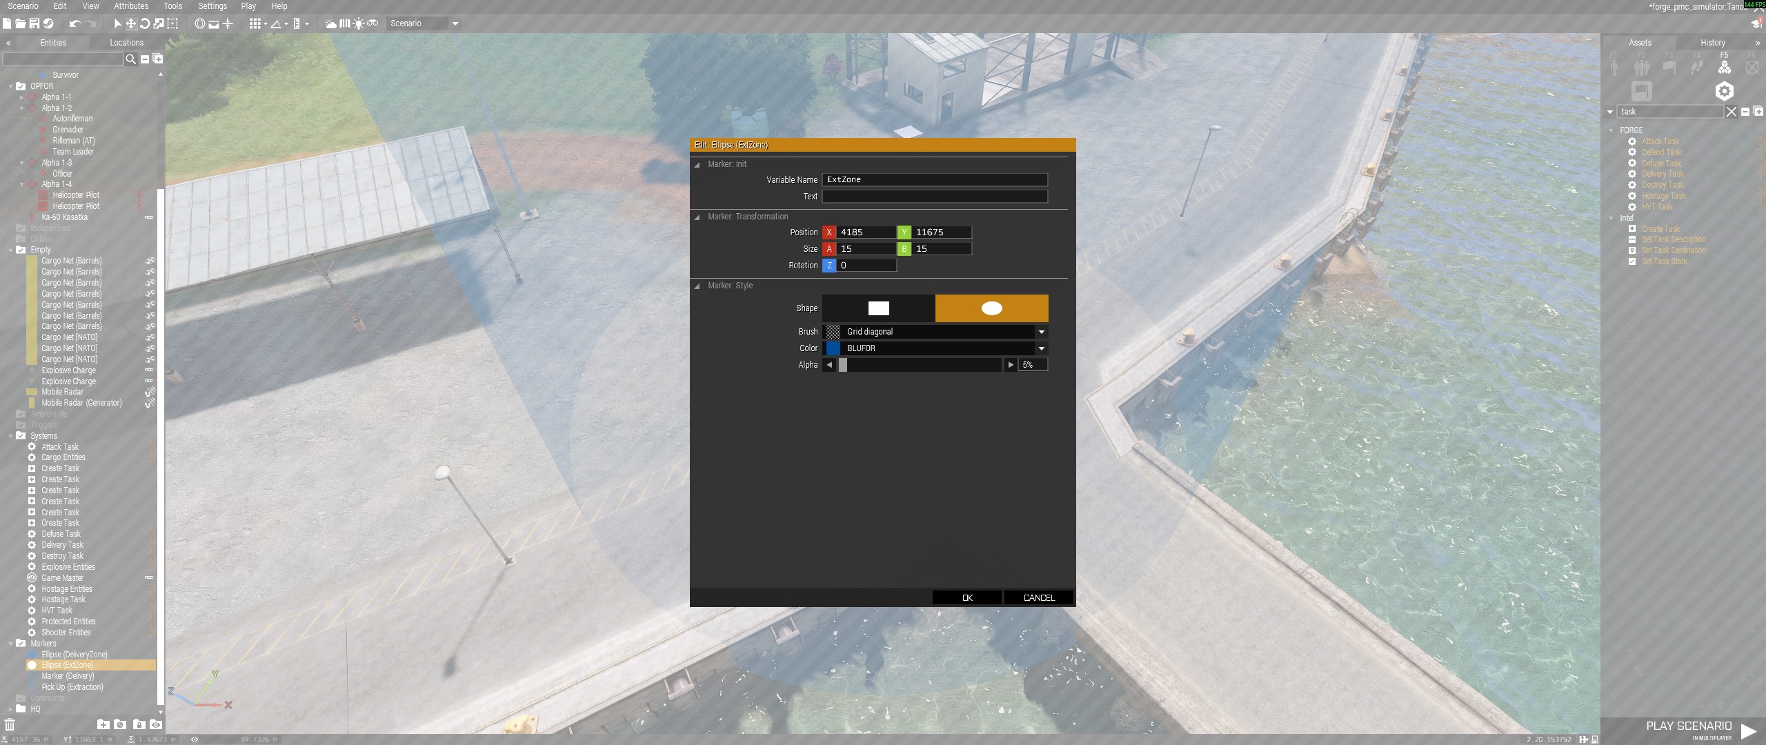Open the Attributes menu

click(131, 6)
